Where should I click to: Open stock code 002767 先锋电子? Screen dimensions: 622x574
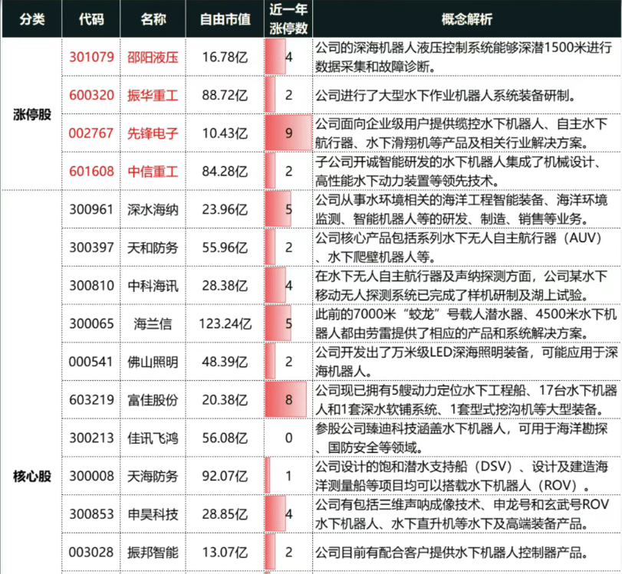(x=92, y=133)
